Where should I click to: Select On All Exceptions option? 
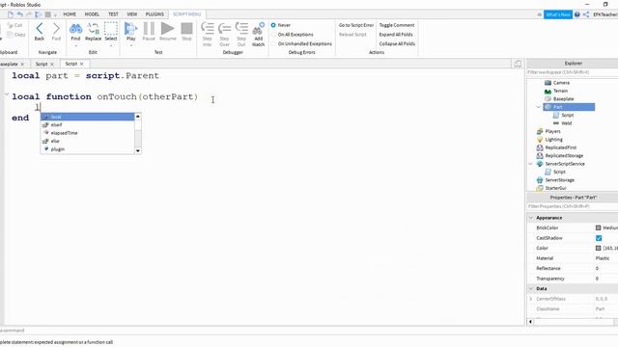[273, 35]
